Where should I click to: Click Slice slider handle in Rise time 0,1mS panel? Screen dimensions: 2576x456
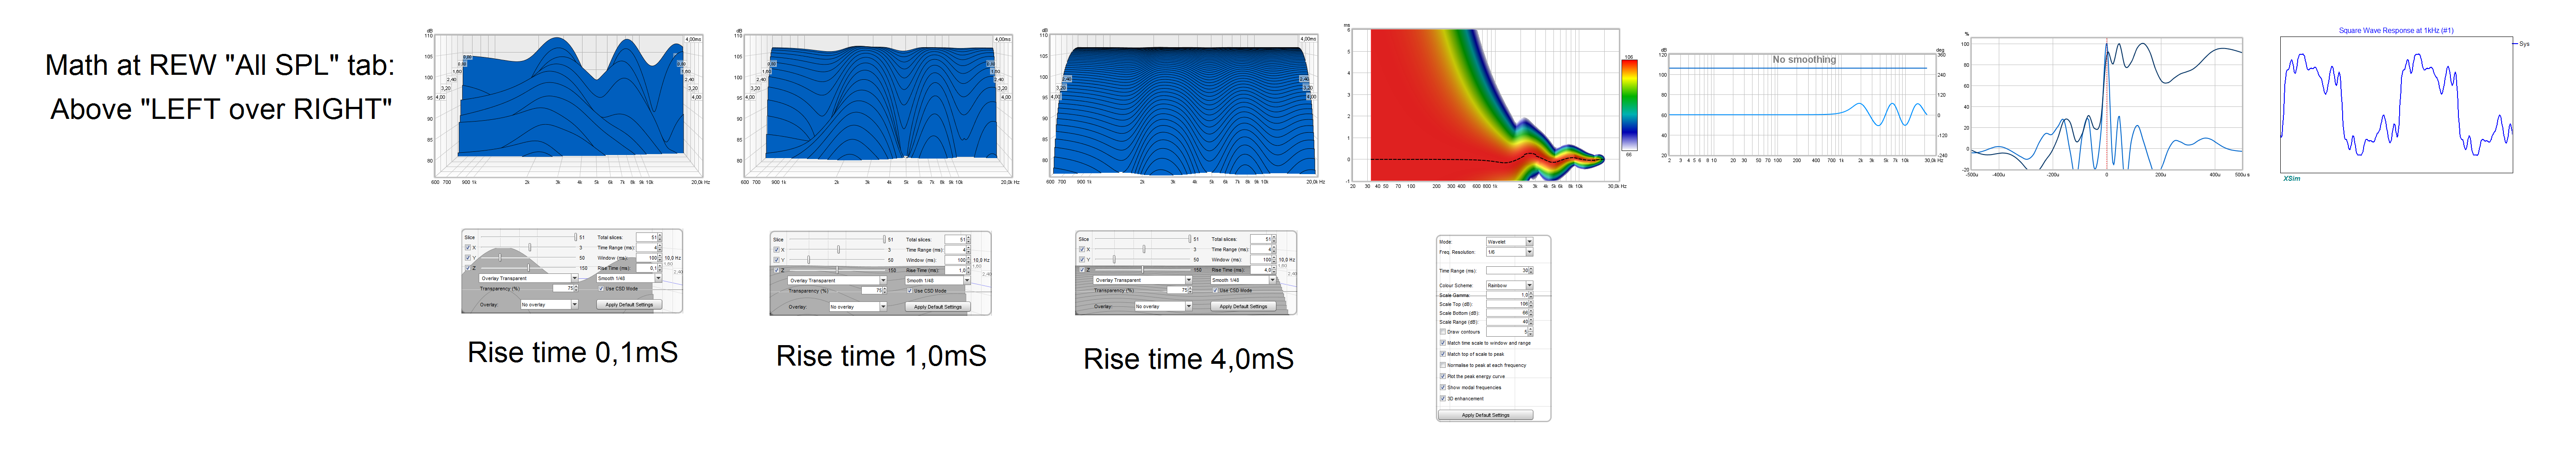click(x=576, y=237)
